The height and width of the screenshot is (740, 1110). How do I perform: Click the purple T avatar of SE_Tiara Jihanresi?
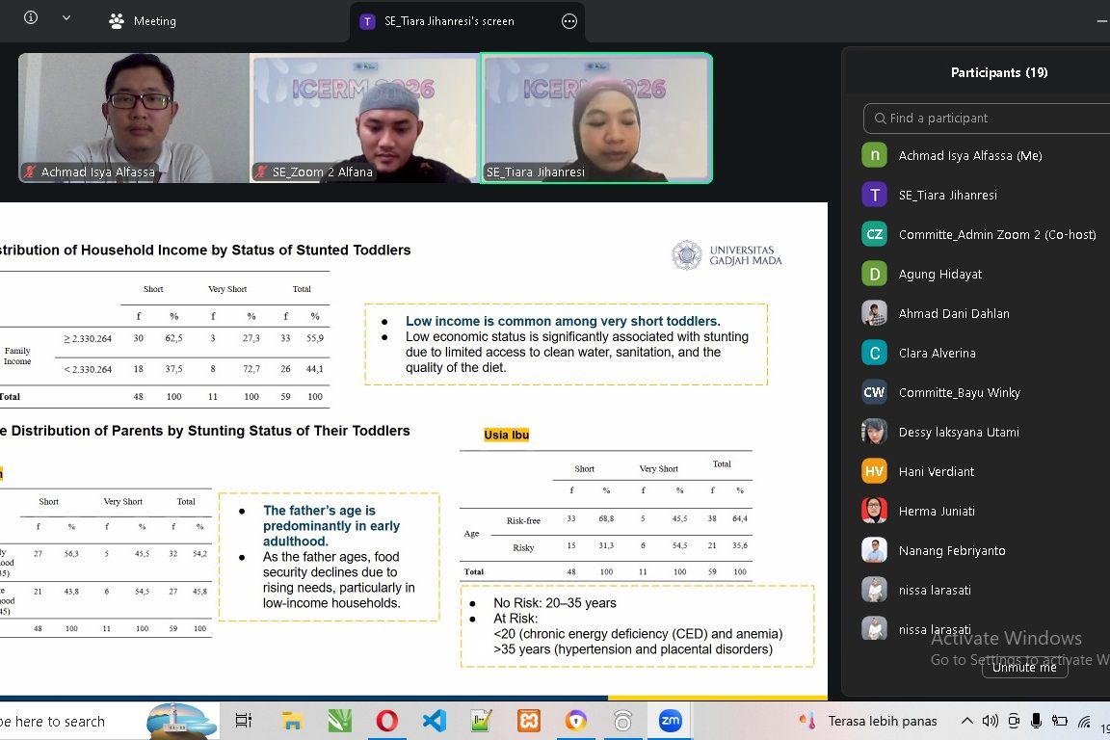[874, 195]
